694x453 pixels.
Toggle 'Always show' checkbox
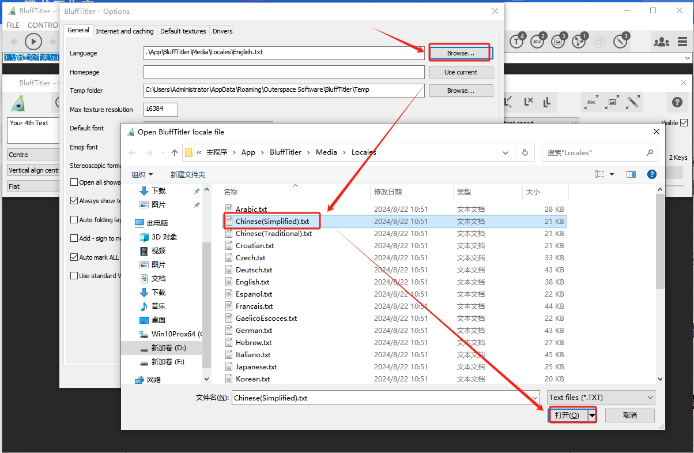(74, 201)
